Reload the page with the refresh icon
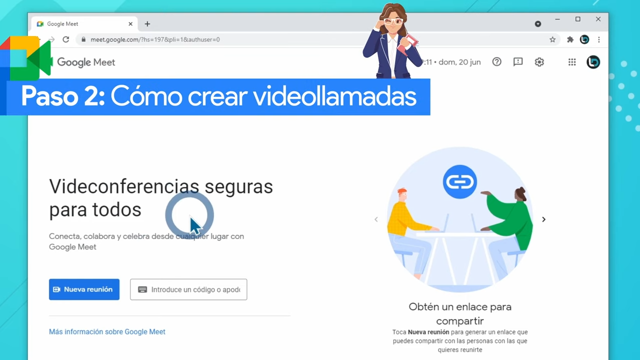The width and height of the screenshot is (640, 360). [x=65, y=39]
